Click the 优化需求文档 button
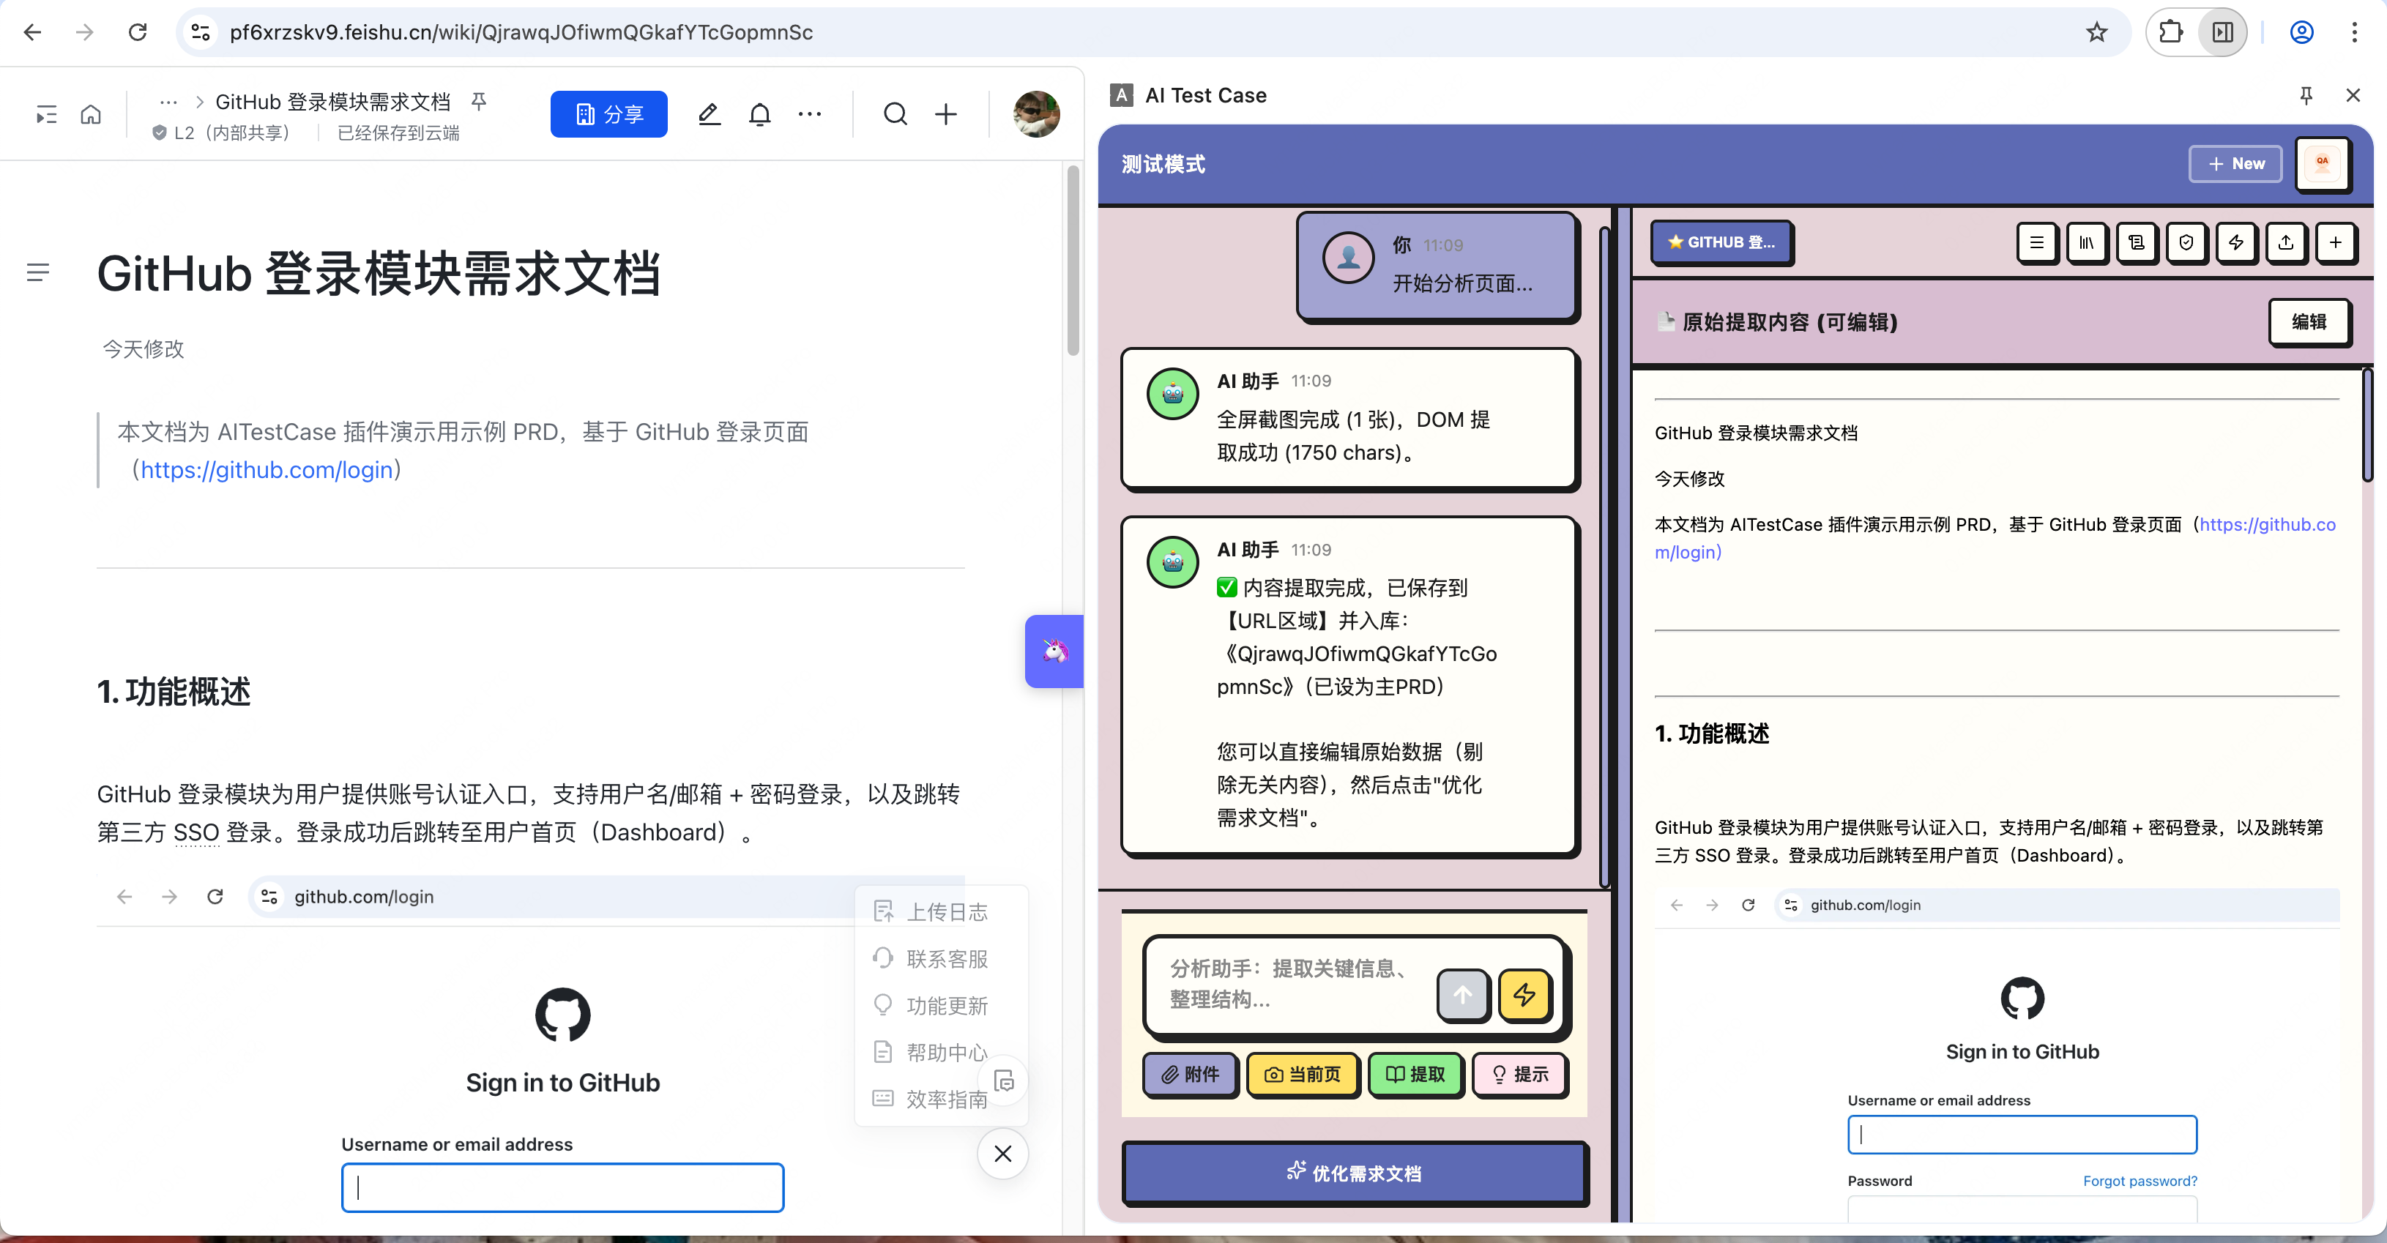The width and height of the screenshot is (2387, 1243). click(x=1354, y=1173)
